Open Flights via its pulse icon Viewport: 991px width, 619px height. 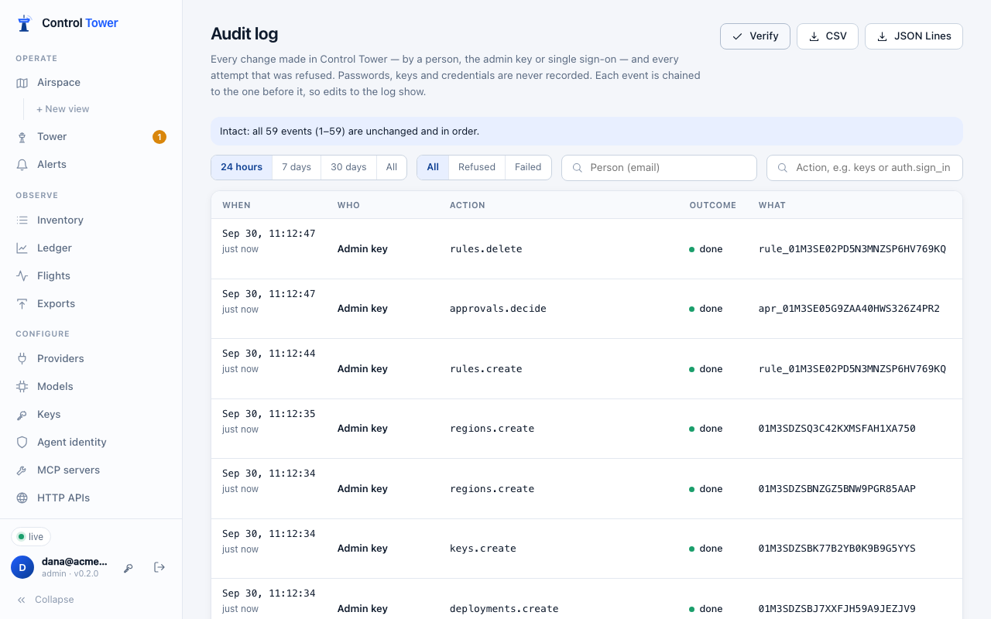22,276
